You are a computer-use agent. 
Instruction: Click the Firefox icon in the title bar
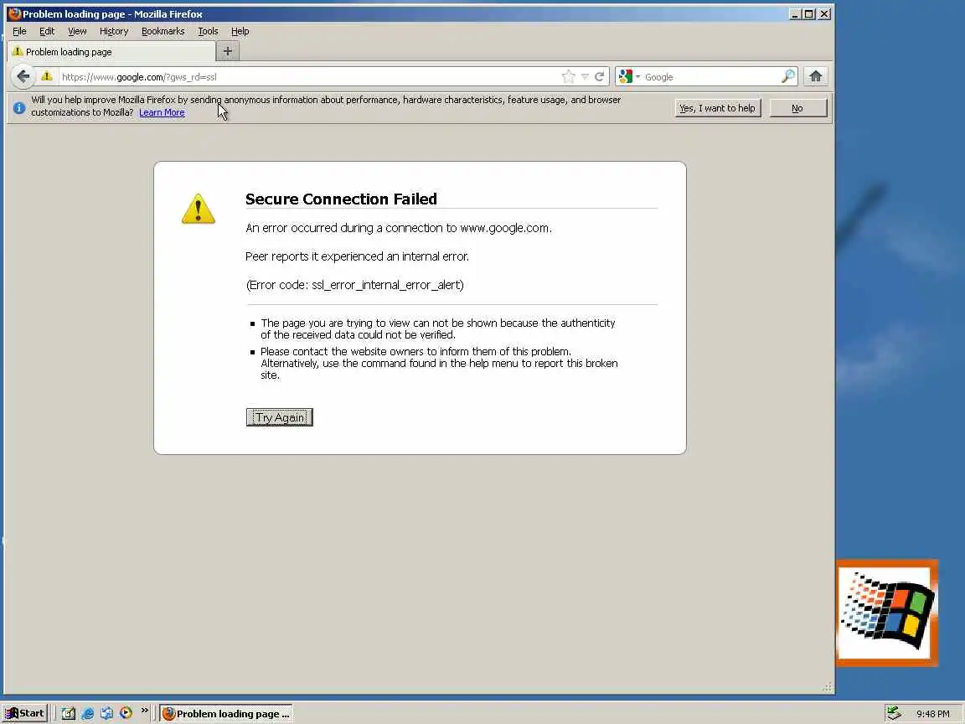point(14,13)
